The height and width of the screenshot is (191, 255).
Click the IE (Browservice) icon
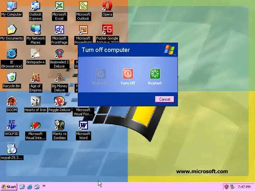point(11,53)
